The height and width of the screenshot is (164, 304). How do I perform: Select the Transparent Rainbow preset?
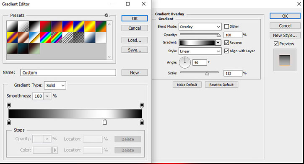[57, 37]
